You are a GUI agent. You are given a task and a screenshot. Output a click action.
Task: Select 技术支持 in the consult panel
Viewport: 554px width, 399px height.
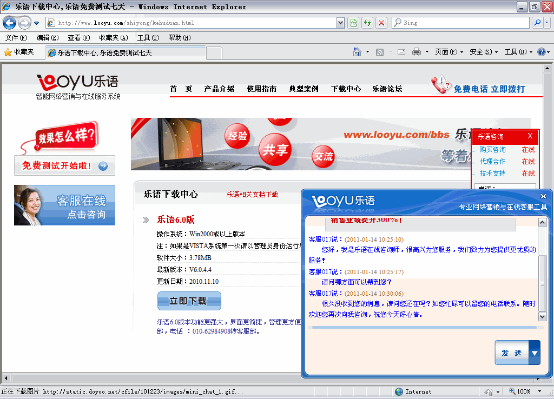pyautogui.click(x=492, y=174)
